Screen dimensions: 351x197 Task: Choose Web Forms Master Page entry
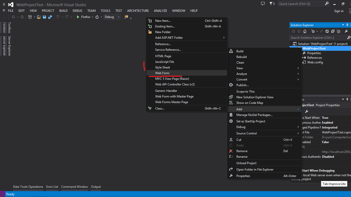pos(186,102)
